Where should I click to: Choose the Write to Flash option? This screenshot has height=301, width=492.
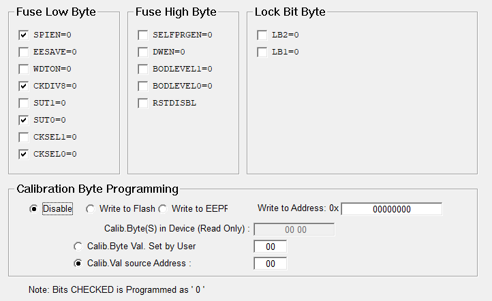tap(91, 209)
